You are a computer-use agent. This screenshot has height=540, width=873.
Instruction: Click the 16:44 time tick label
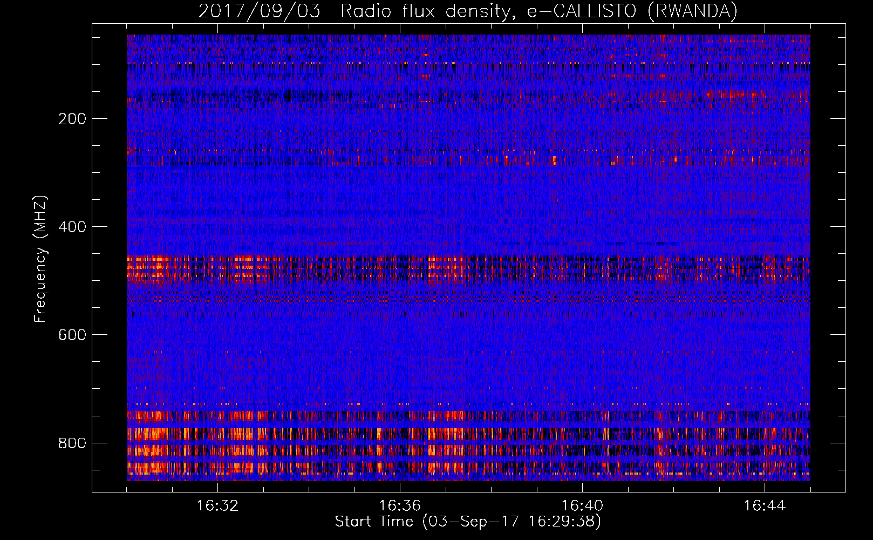click(x=765, y=506)
